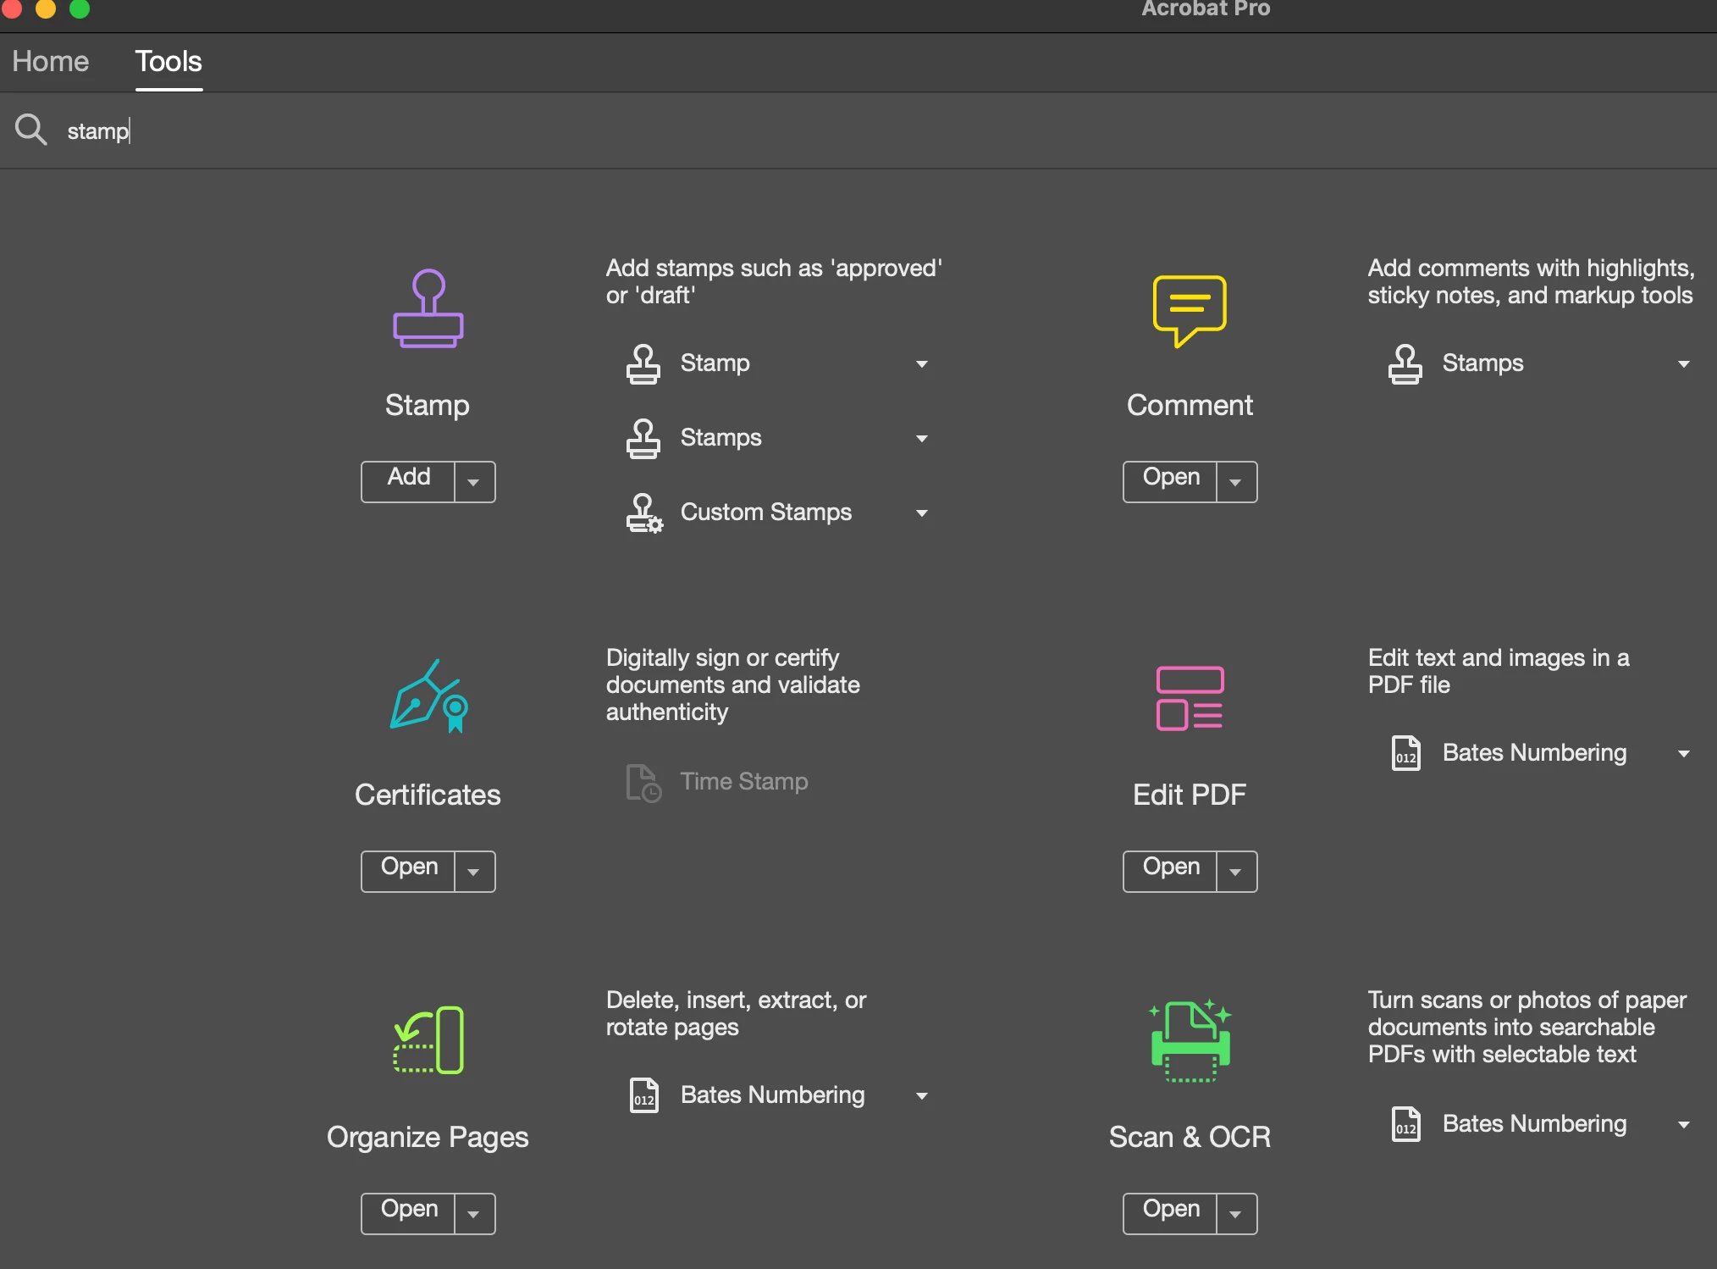Click Bates Numbering icon under Edit PDF

1405,753
